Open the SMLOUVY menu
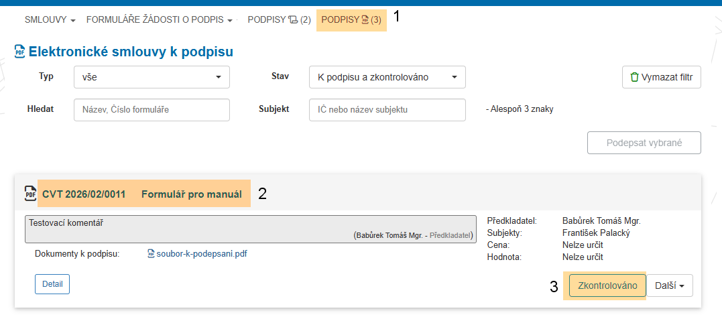Viewport: 722px width, 319px height. [x=50, y=20]
